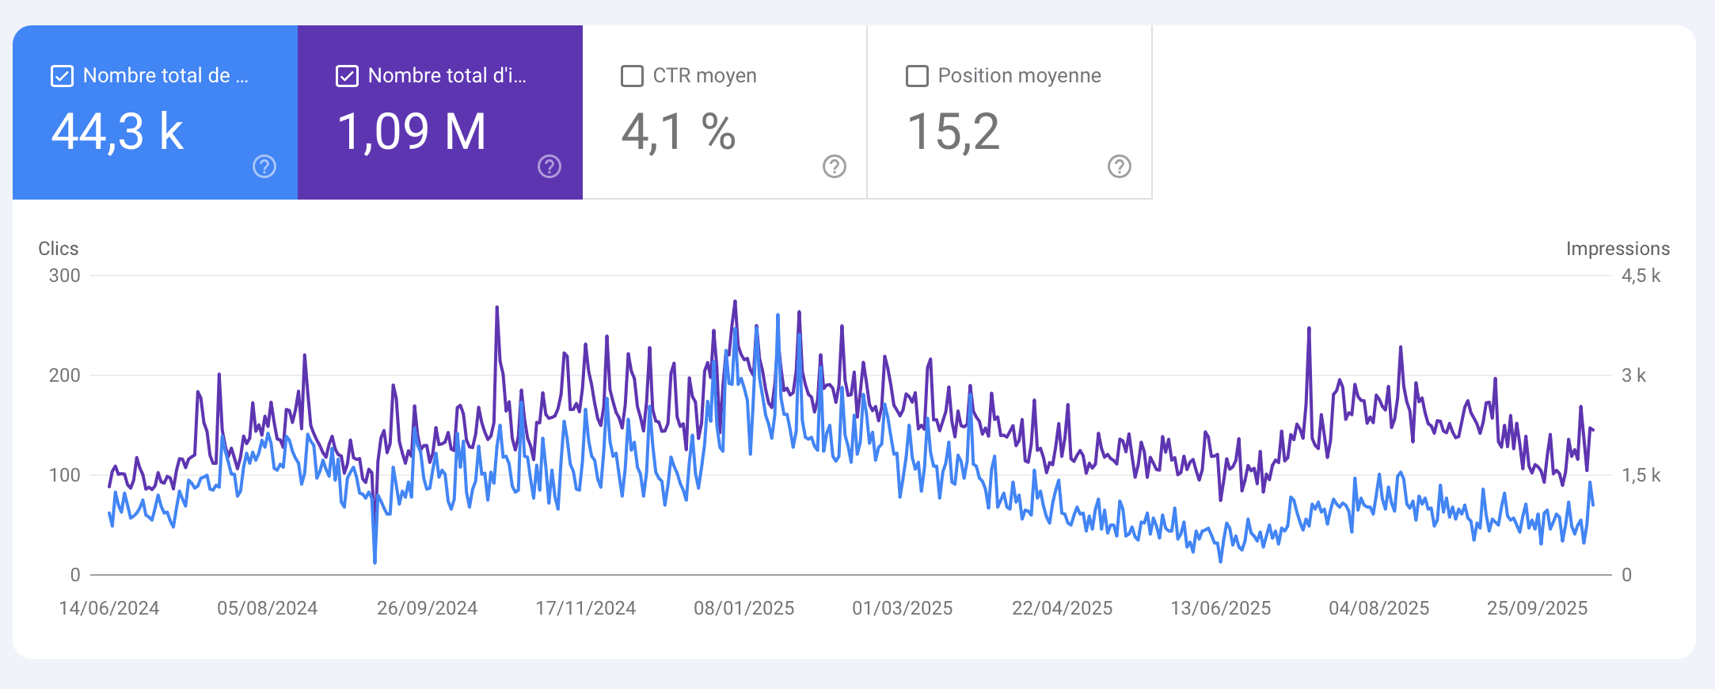Click the 14/06/2024 date label

pyautogui.click(x=109, y=608)
